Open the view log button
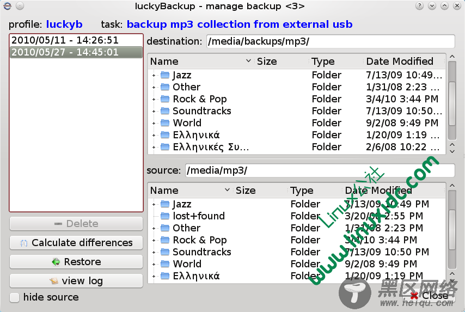This screenshot has height=312, width=465. click(76, 281)
